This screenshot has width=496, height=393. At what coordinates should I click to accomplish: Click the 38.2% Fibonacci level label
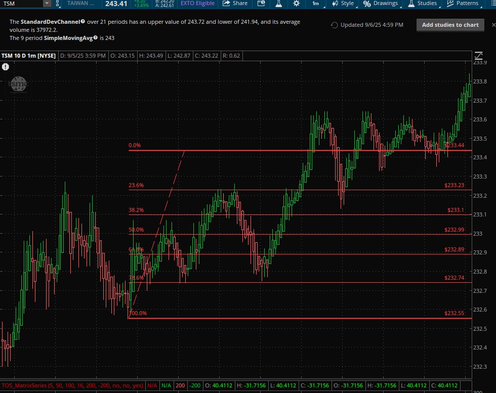[136, 210]
